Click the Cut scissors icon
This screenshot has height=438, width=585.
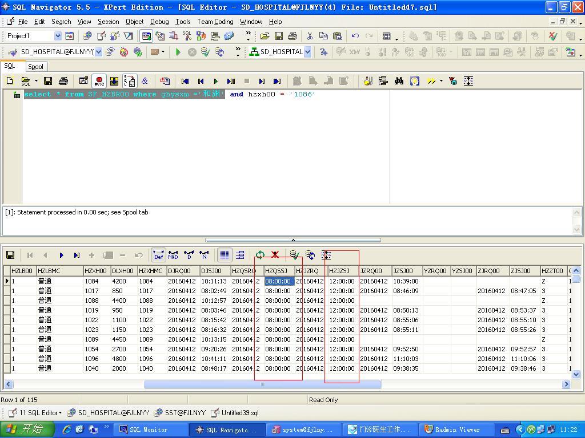coord(309,36)
